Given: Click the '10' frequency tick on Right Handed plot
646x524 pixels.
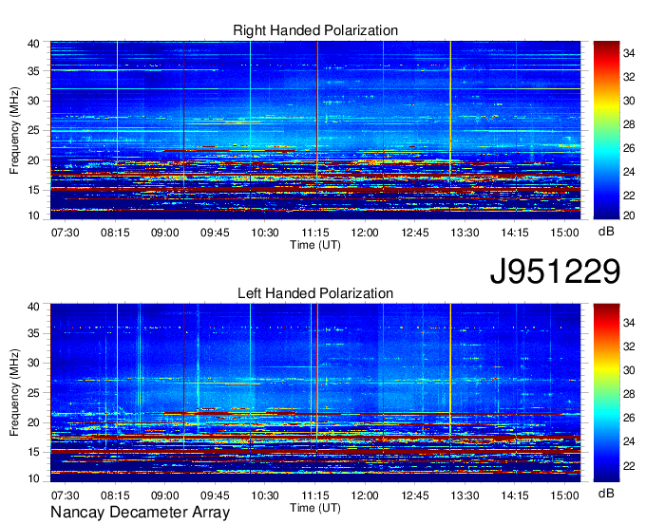Looking at the screenshot, I should click(33, 215).
